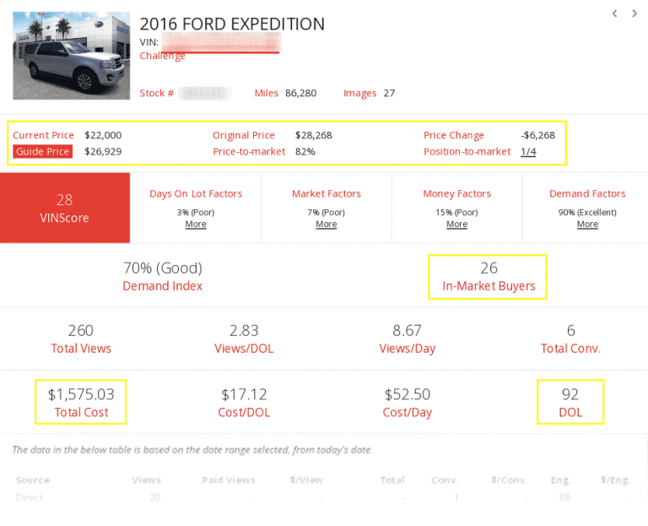Open the Ford Expedition photo thumbnail
This screenshot has width=648, height=526.
(x=72, y=56)
